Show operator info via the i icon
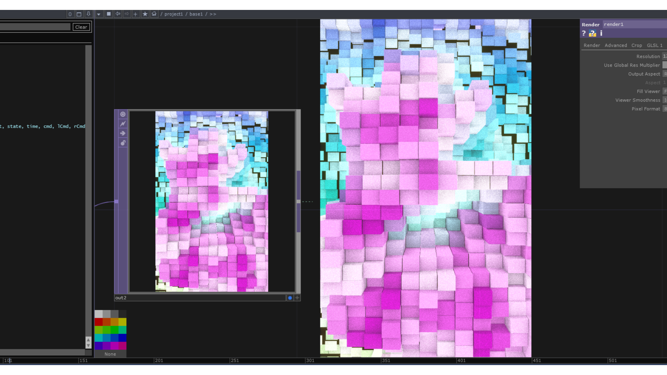The width and height of the screenshot is (667, 375). (x=601, y=33)
